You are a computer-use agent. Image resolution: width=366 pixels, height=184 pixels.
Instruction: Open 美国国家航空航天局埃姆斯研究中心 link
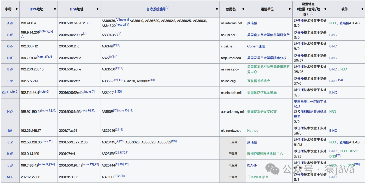(x=268, y=69)
